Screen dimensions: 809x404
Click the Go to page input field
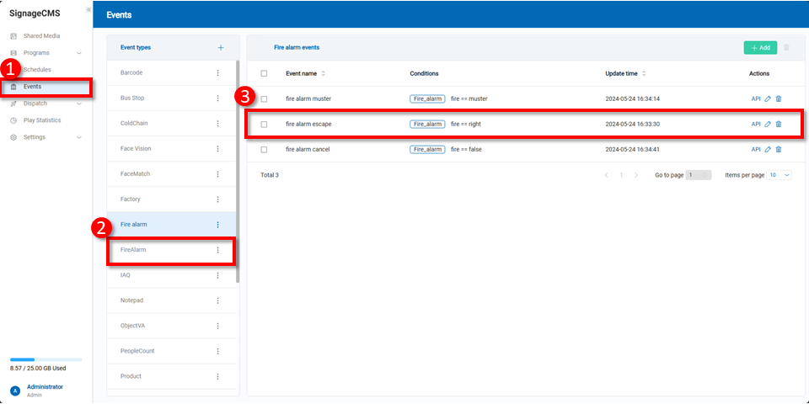(699, 175)
